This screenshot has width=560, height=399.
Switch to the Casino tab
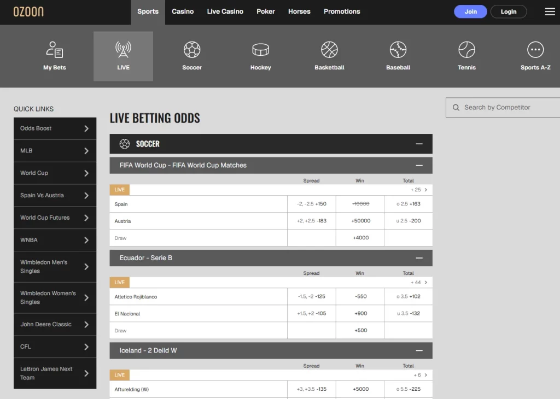click(183, 12)
